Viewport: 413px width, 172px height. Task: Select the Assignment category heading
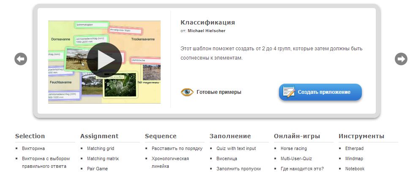point(99,136)
